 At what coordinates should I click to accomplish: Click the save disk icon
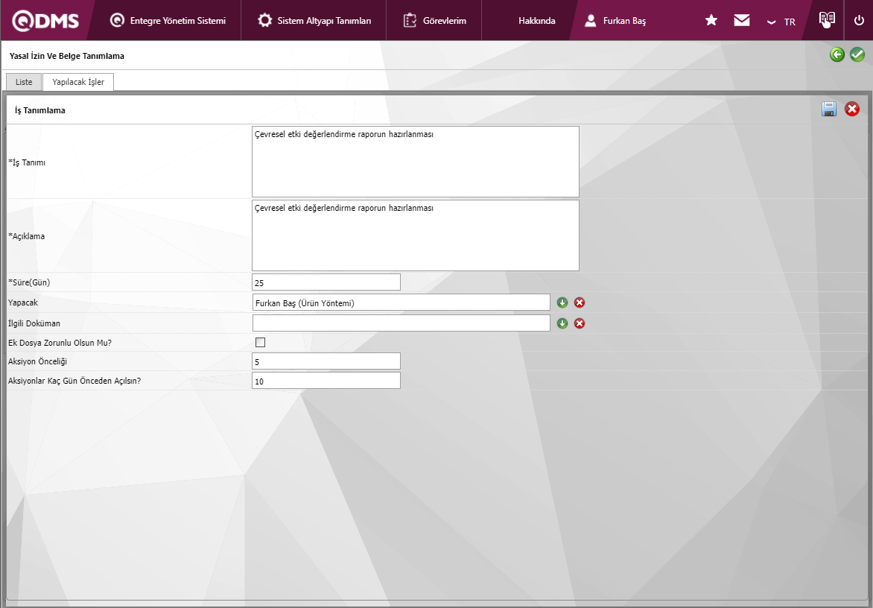point(829,110)
